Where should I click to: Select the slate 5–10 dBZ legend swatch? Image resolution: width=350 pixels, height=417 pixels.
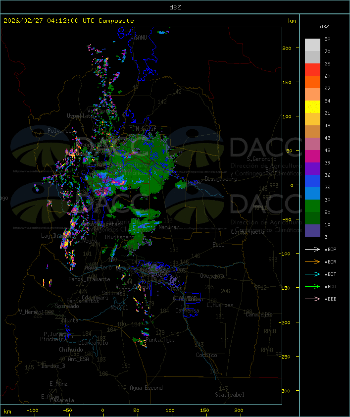point(312,231)
